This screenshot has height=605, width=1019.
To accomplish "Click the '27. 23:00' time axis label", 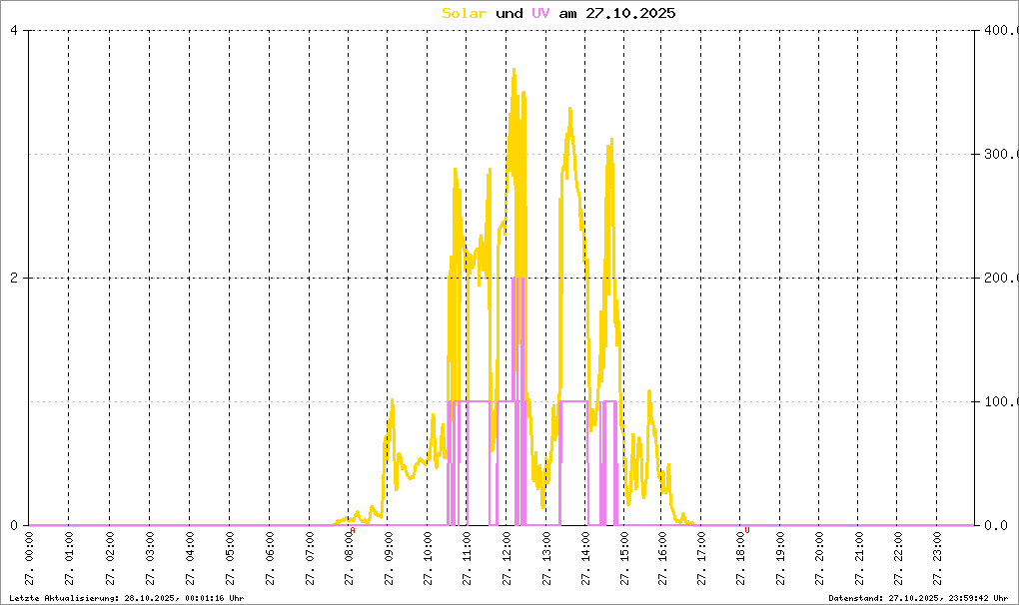I will (x=937, y=558).
